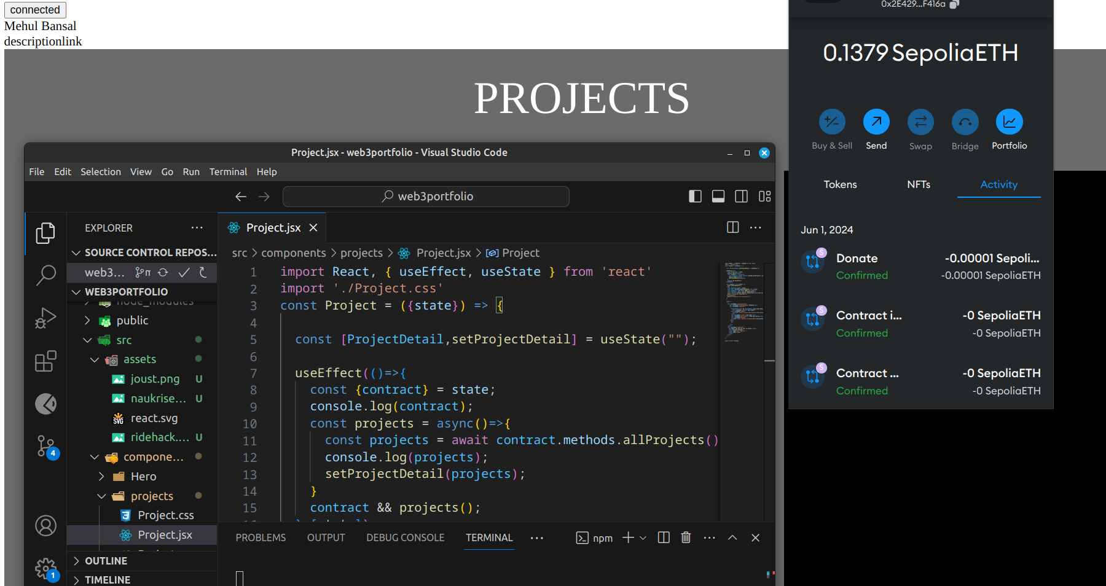Screen dimensions: 1106x586
Task: Open terminal panel actions ellipsis
Action: coord(710,538)
